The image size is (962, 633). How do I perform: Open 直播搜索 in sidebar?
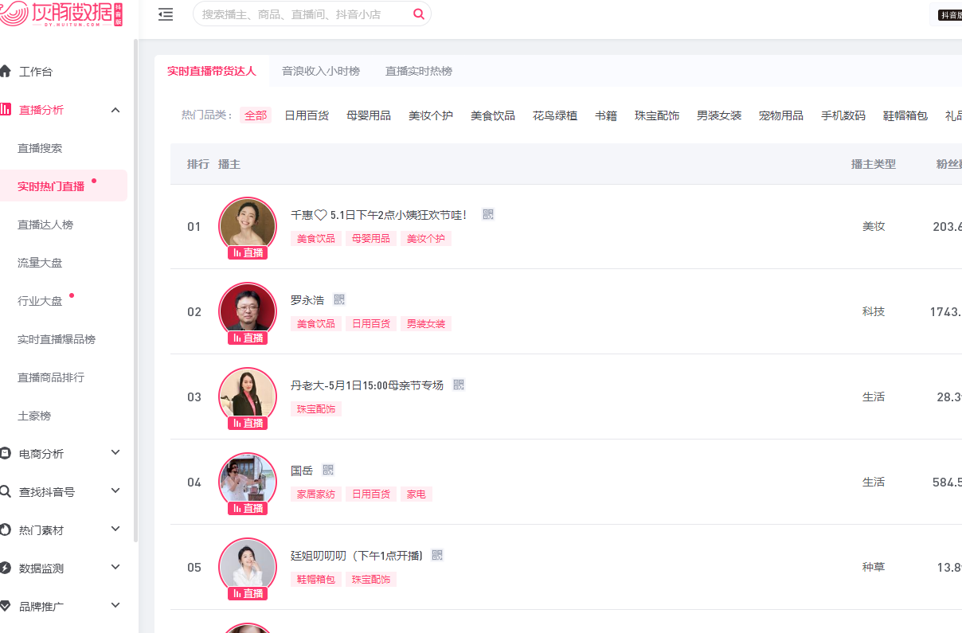(x=40, y=148)
